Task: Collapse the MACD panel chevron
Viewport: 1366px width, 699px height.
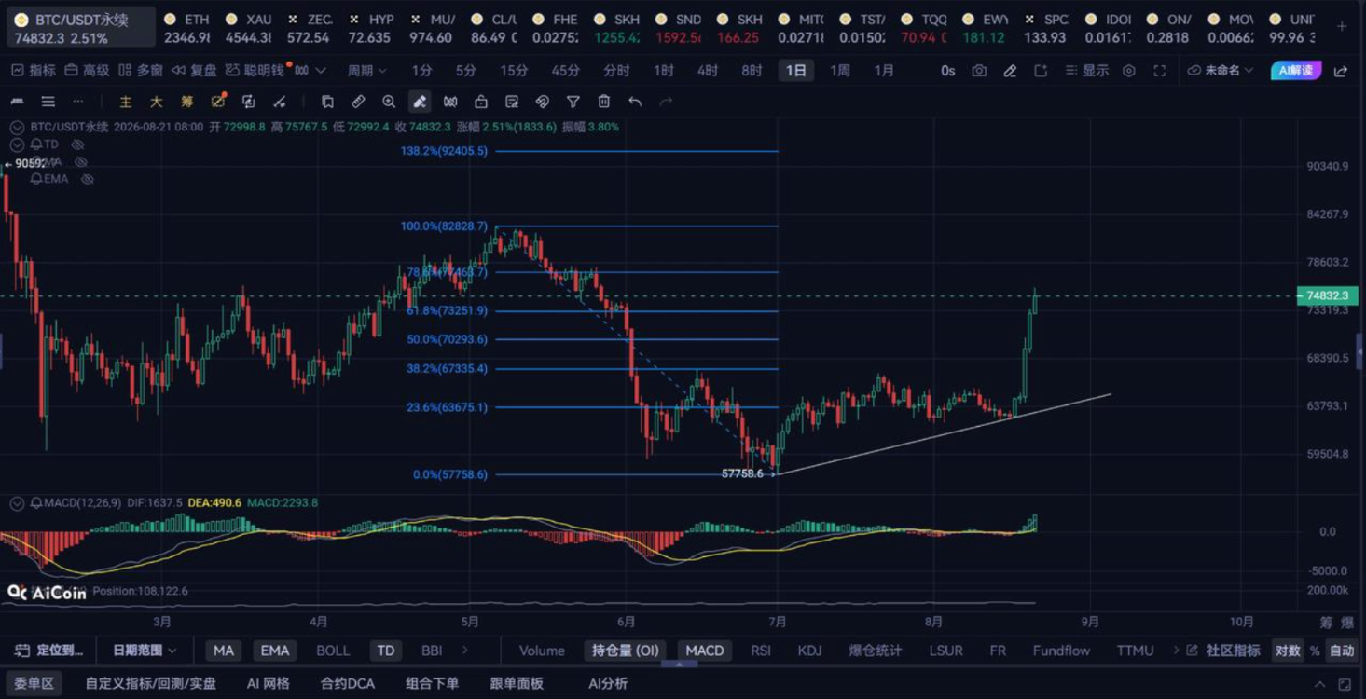Action: 17,503
